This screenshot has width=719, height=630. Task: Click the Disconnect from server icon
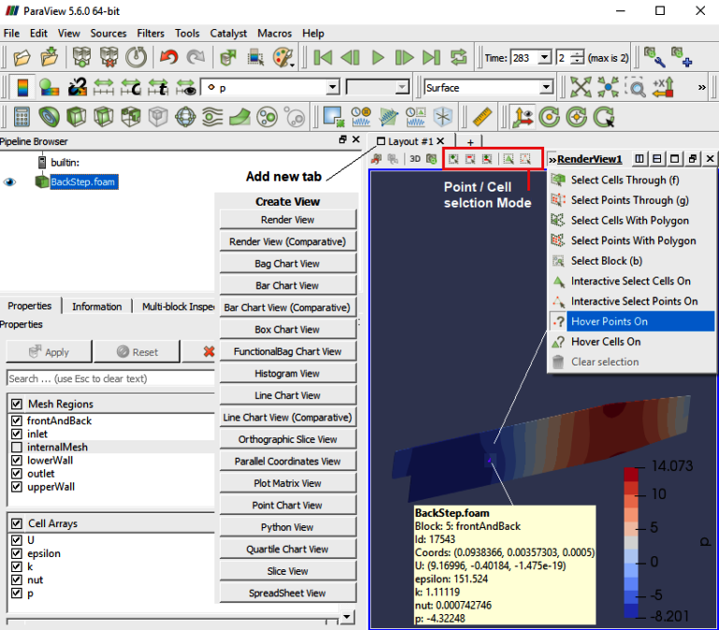click(x=108, y=57)
